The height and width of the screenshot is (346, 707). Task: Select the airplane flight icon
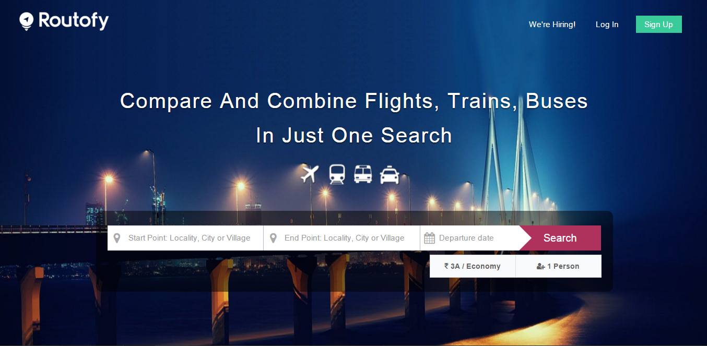pos(310,174)
